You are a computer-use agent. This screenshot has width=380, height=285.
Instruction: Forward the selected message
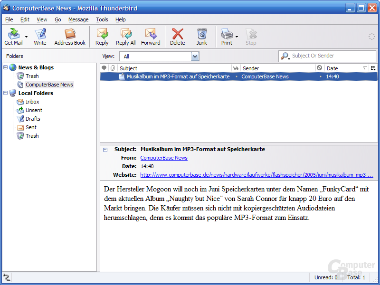pyautogui.click(x=151, y=37)
